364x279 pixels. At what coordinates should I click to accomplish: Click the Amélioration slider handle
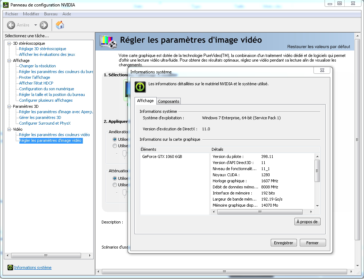pos(125,154)
